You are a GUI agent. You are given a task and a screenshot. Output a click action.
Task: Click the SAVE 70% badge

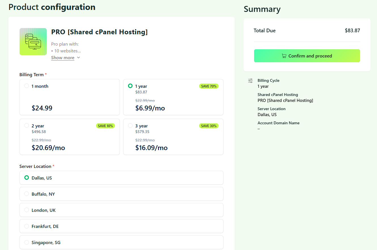click(209, 86)
